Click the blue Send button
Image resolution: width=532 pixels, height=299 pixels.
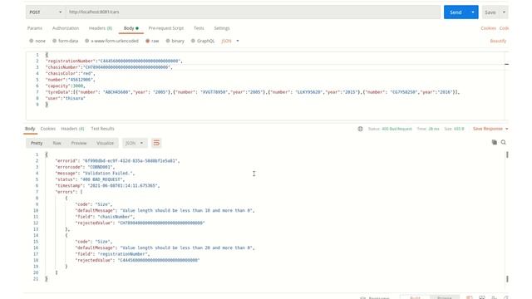pyautogui.click(x=456, y=12)
